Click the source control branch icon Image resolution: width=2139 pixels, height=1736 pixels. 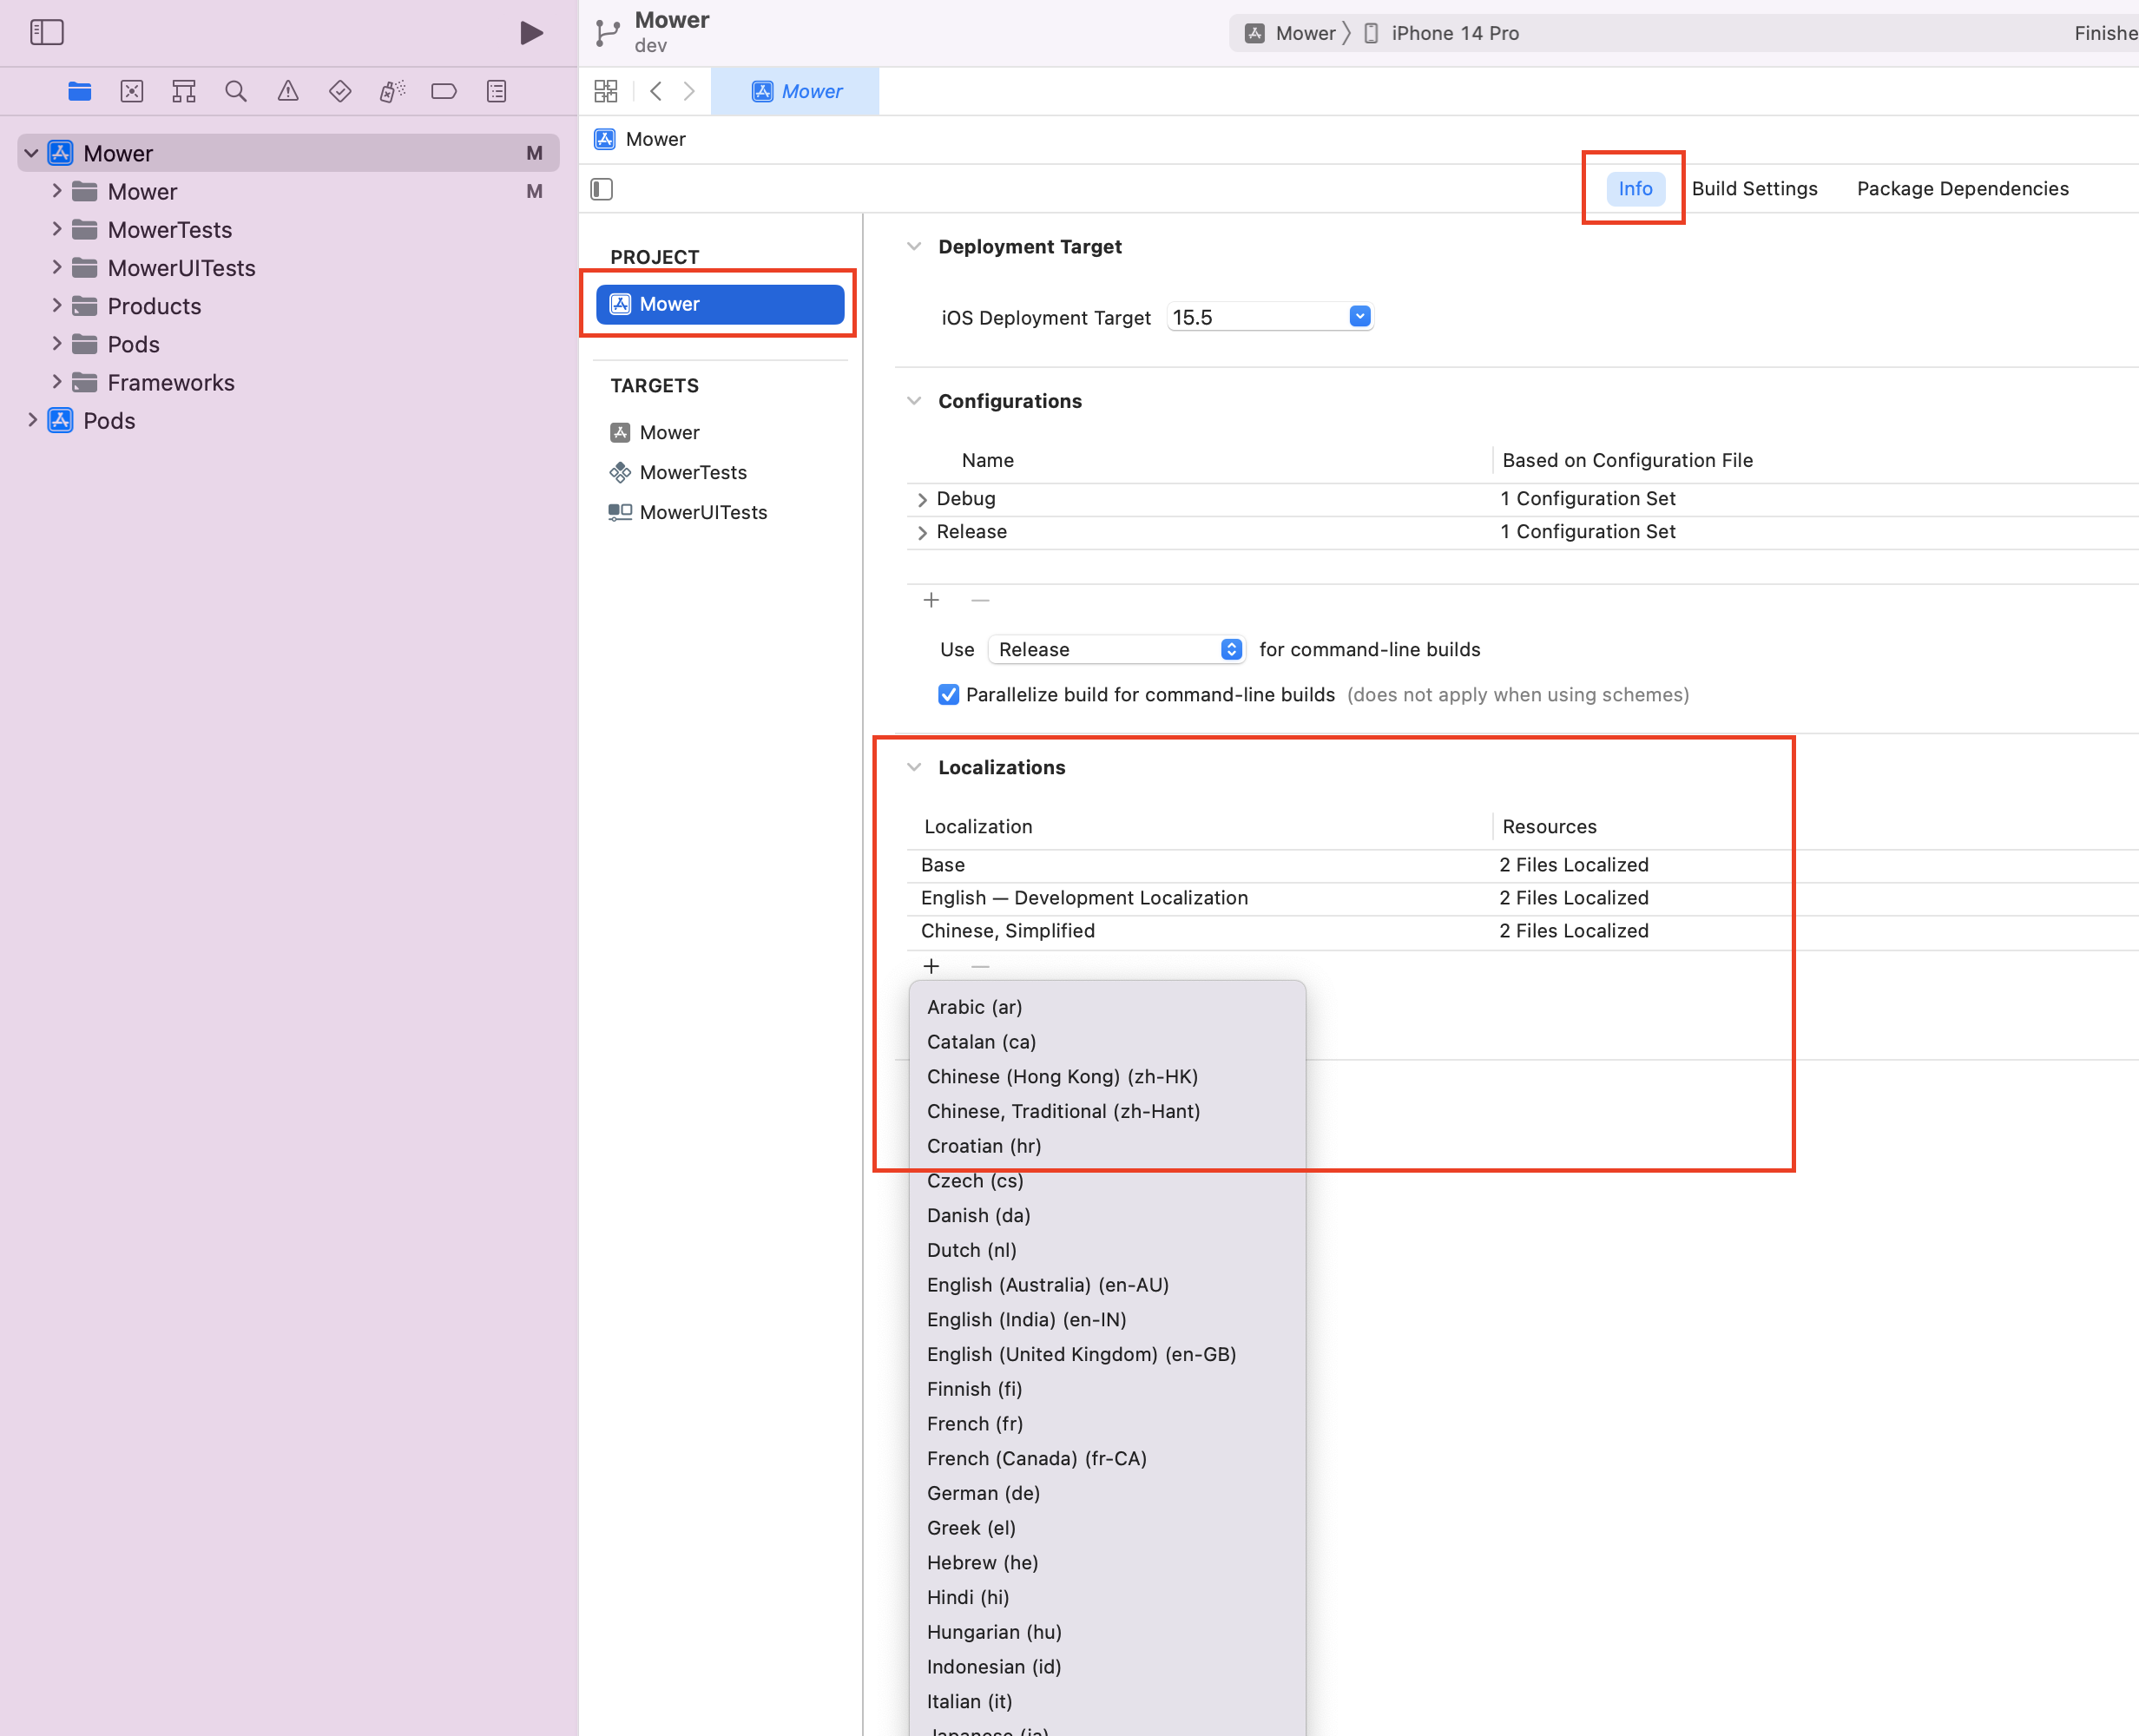click(x=607, y=33)
